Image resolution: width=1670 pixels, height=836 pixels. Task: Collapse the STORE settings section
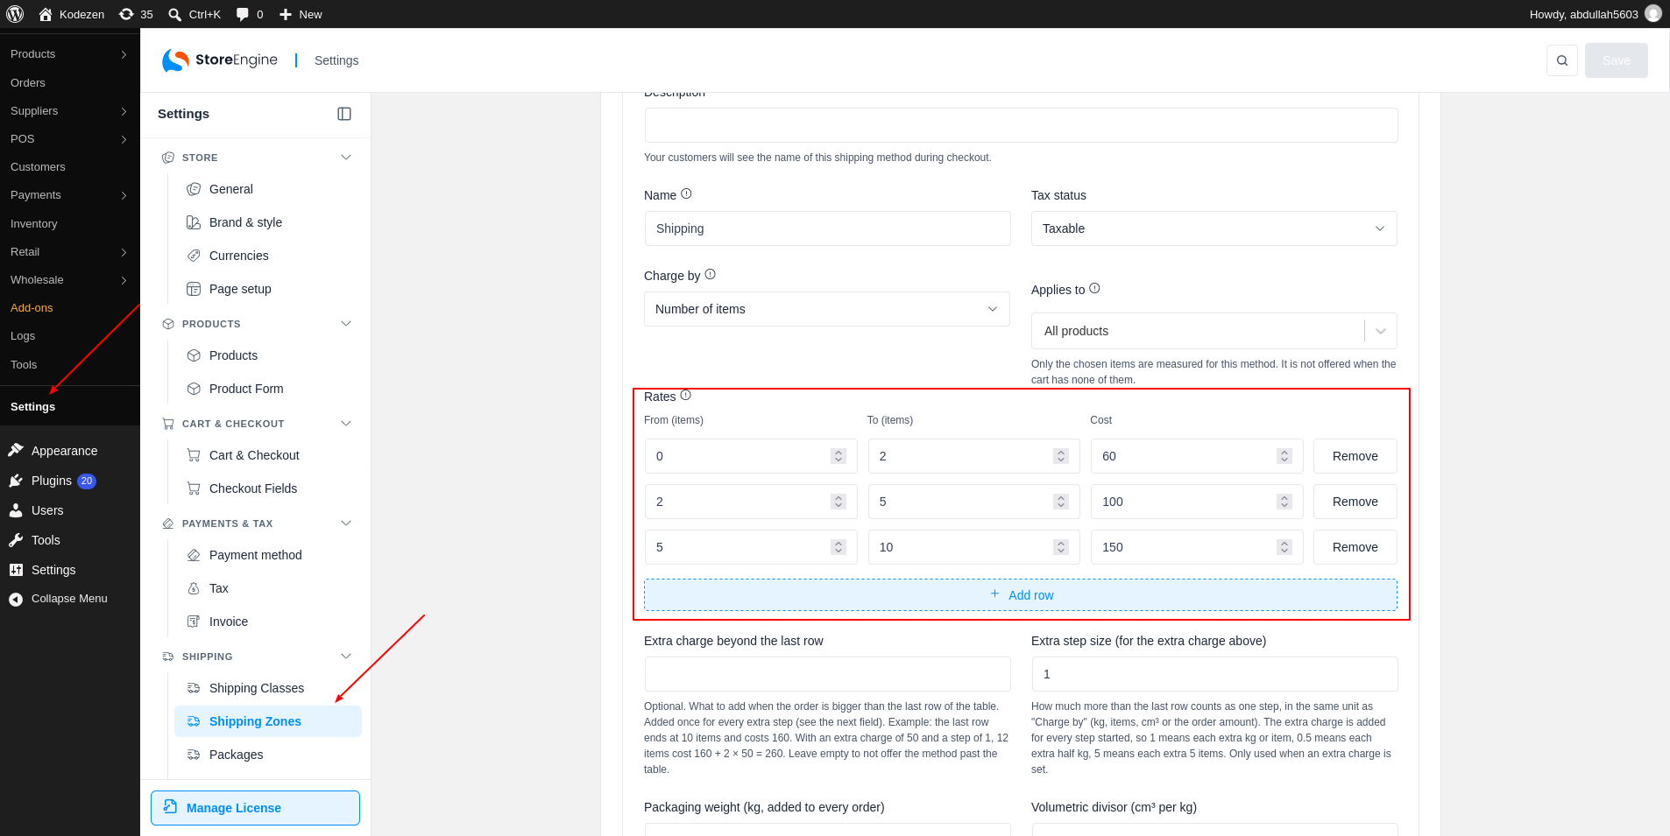pos(346,158)
